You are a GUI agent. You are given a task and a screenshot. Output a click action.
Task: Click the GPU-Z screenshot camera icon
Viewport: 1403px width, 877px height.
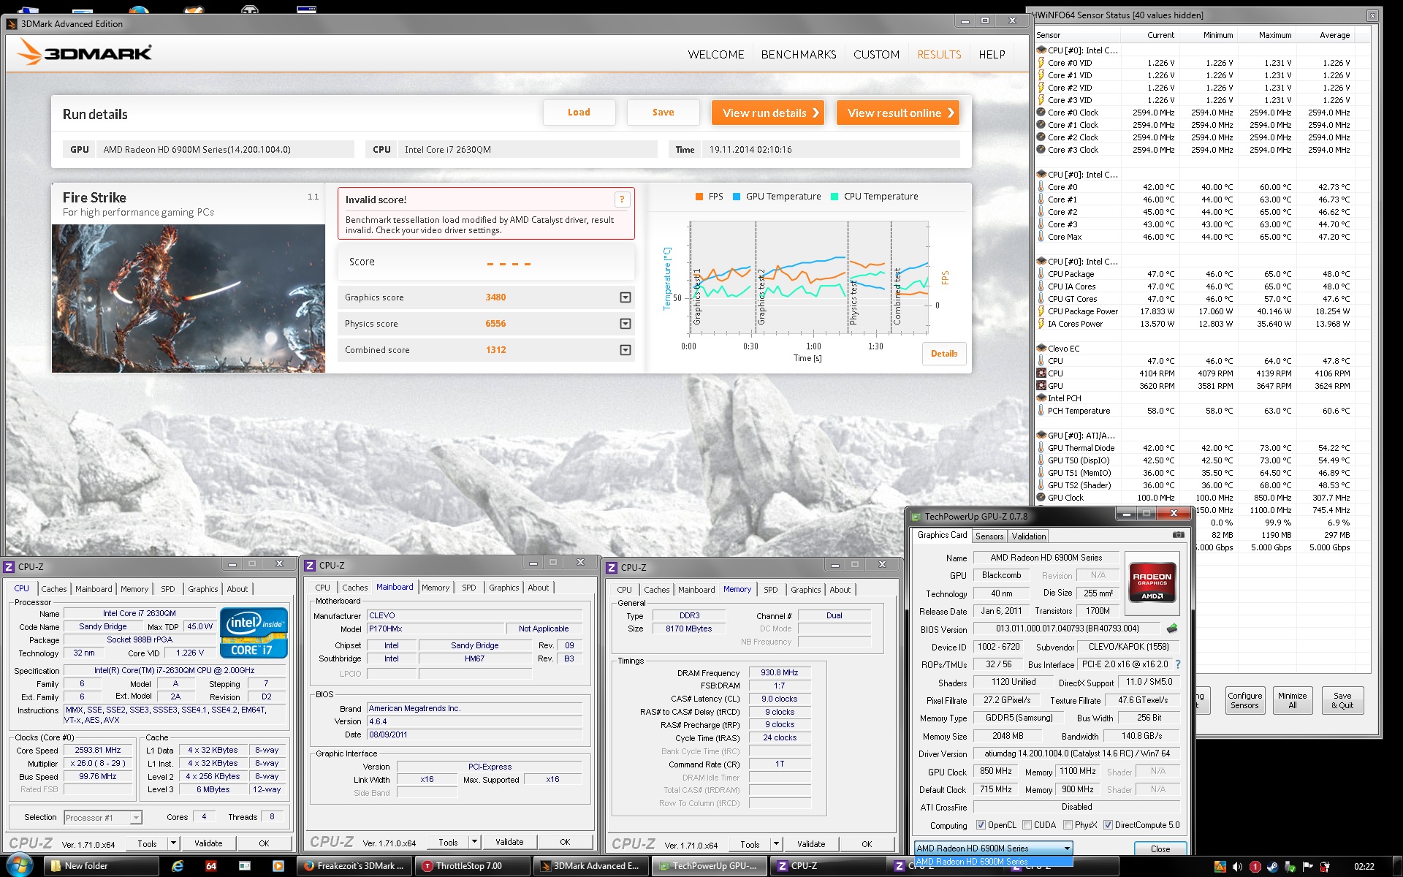point(1178,535)
